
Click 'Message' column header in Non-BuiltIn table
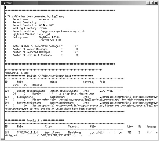[x=151, y=127]
